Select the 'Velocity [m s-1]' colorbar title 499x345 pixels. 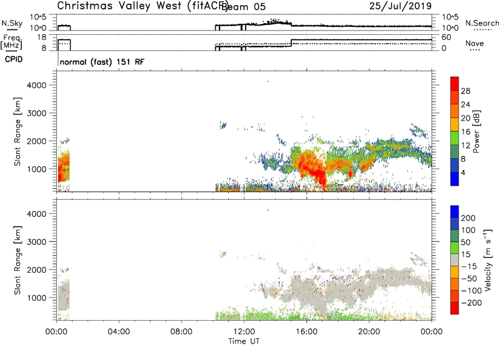coord(488,260)
